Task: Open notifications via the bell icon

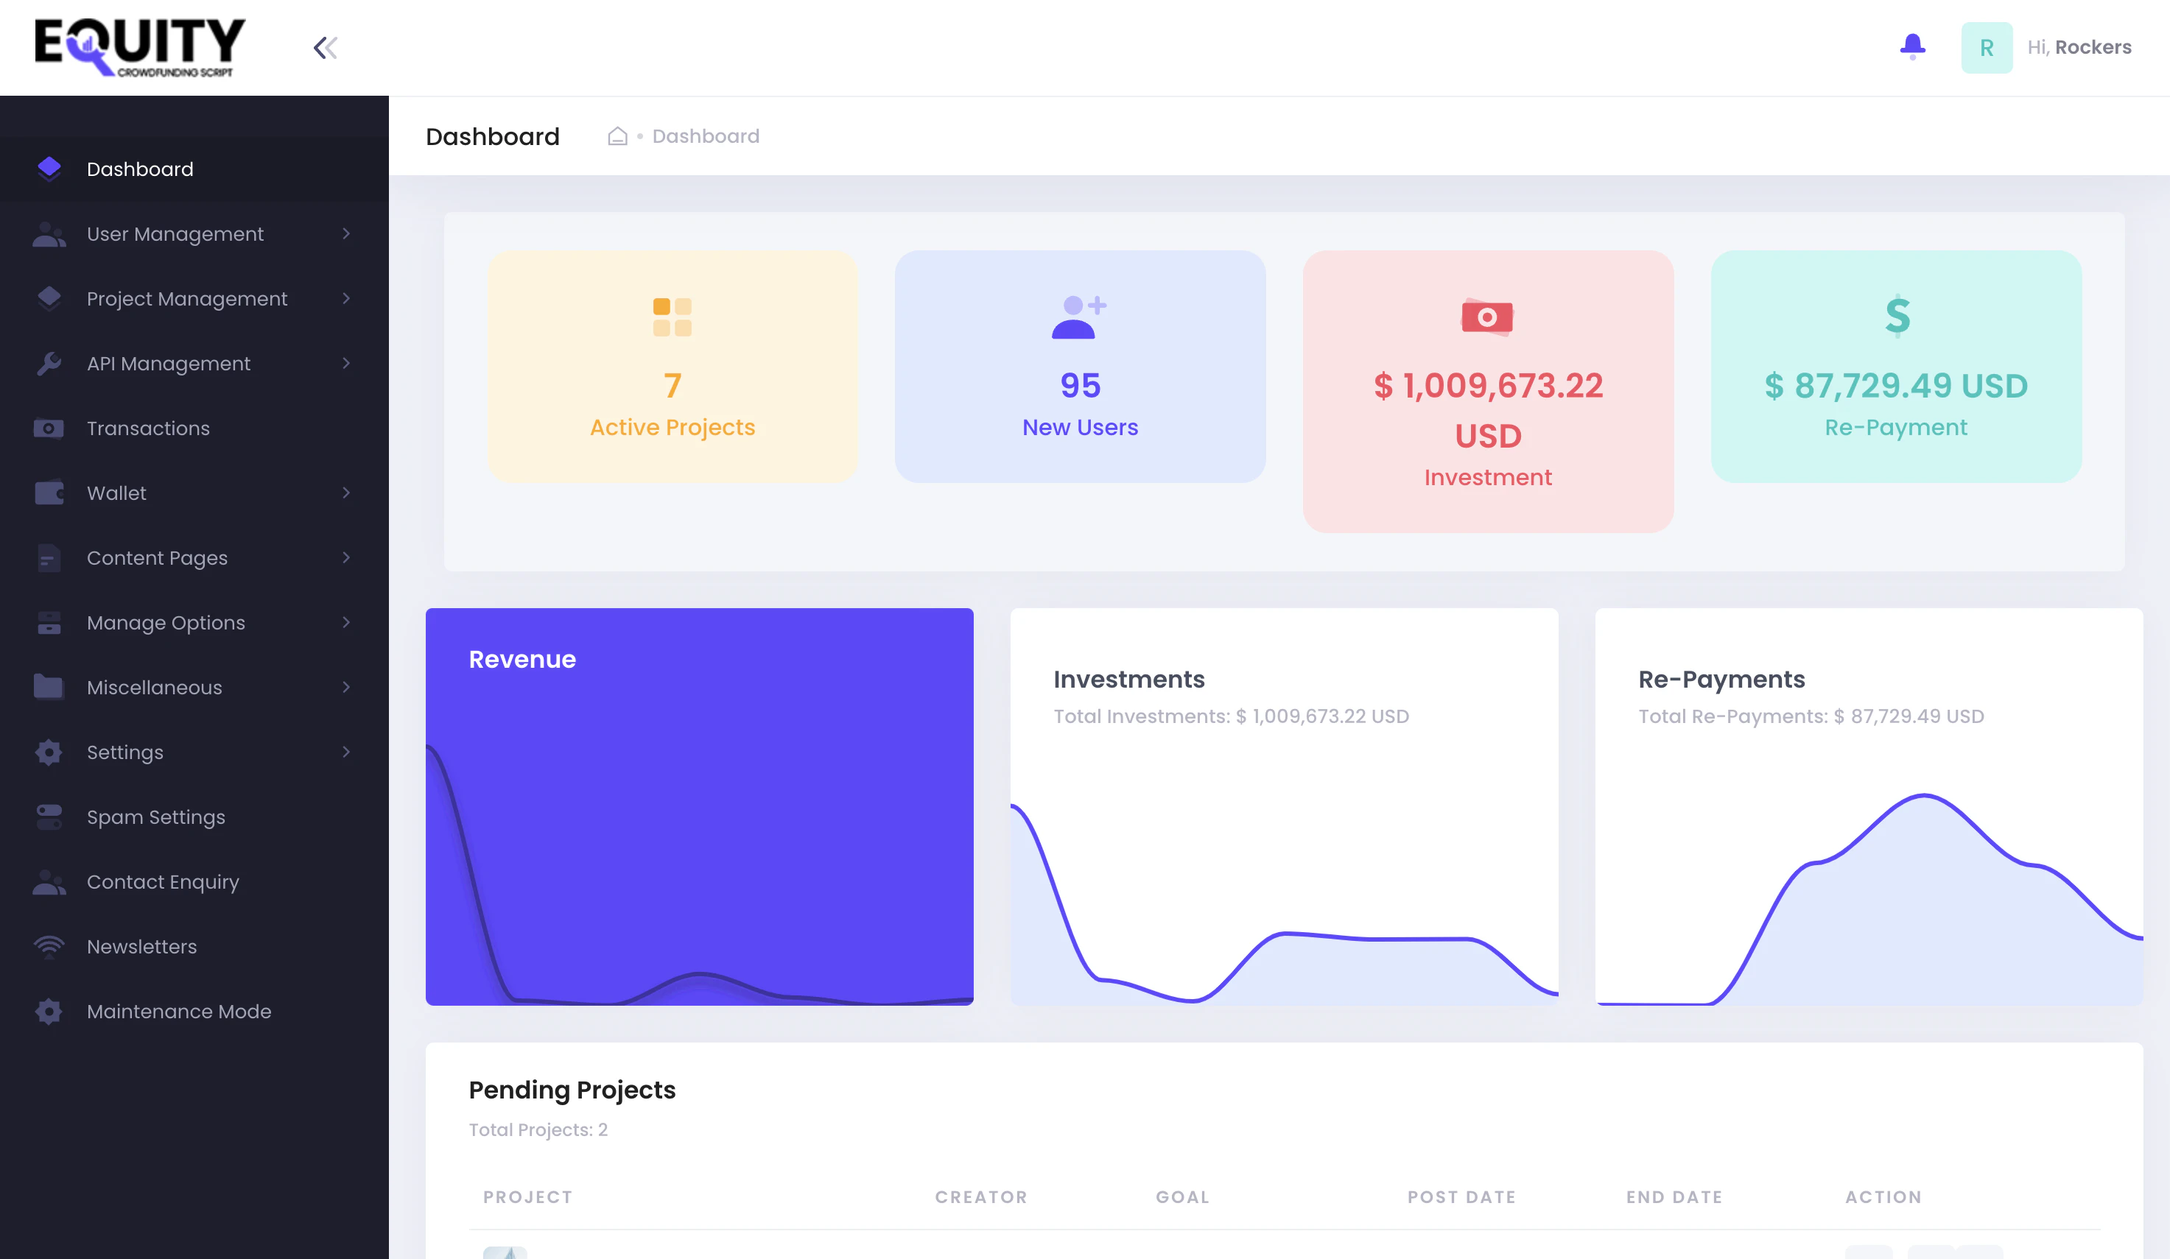Action: click(1911, 46)
